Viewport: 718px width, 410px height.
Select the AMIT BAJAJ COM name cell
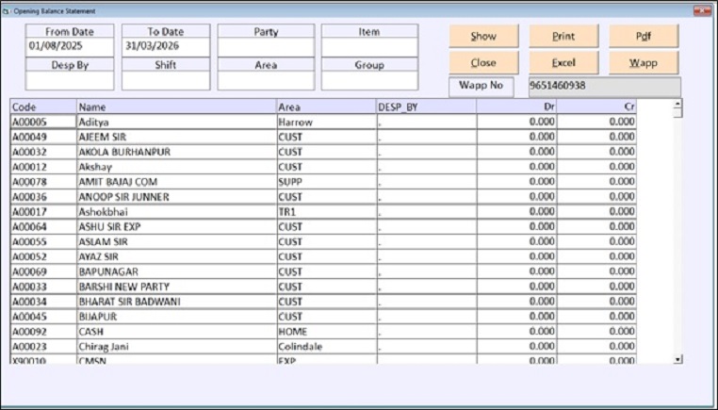tap(177, 182)
